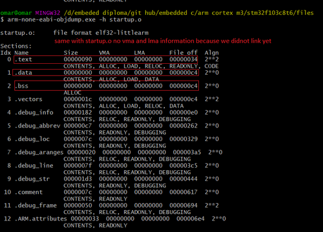Click the flags line under .ARM.attributes
The image size is (323, 232).
click(x=96, y=226)
